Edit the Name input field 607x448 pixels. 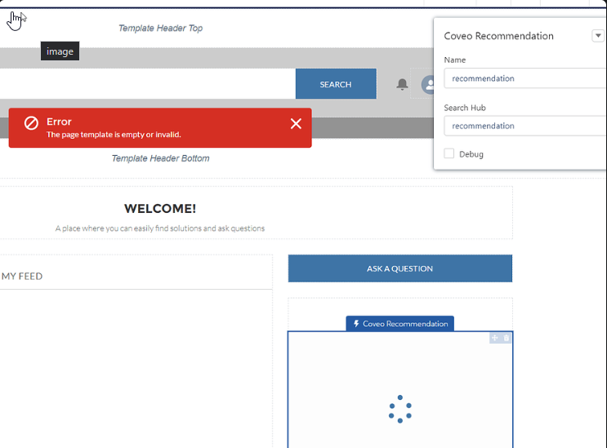525,78
